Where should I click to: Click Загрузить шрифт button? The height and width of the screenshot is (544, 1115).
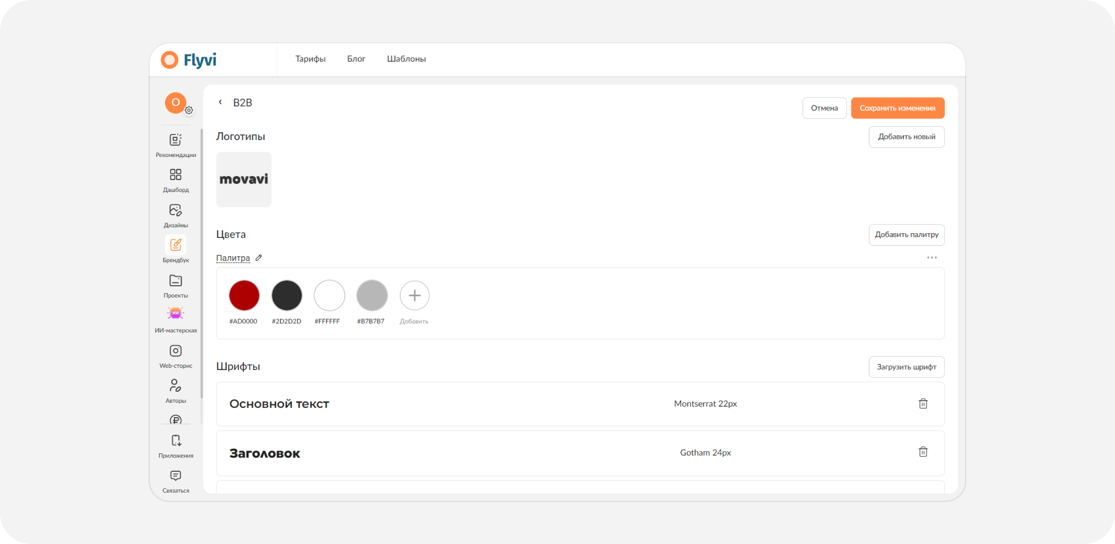click(x=907, y=367)
